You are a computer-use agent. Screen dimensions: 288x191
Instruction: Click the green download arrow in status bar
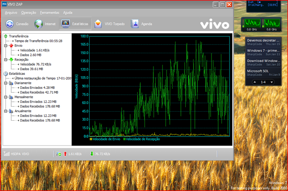tap(92, 154)
